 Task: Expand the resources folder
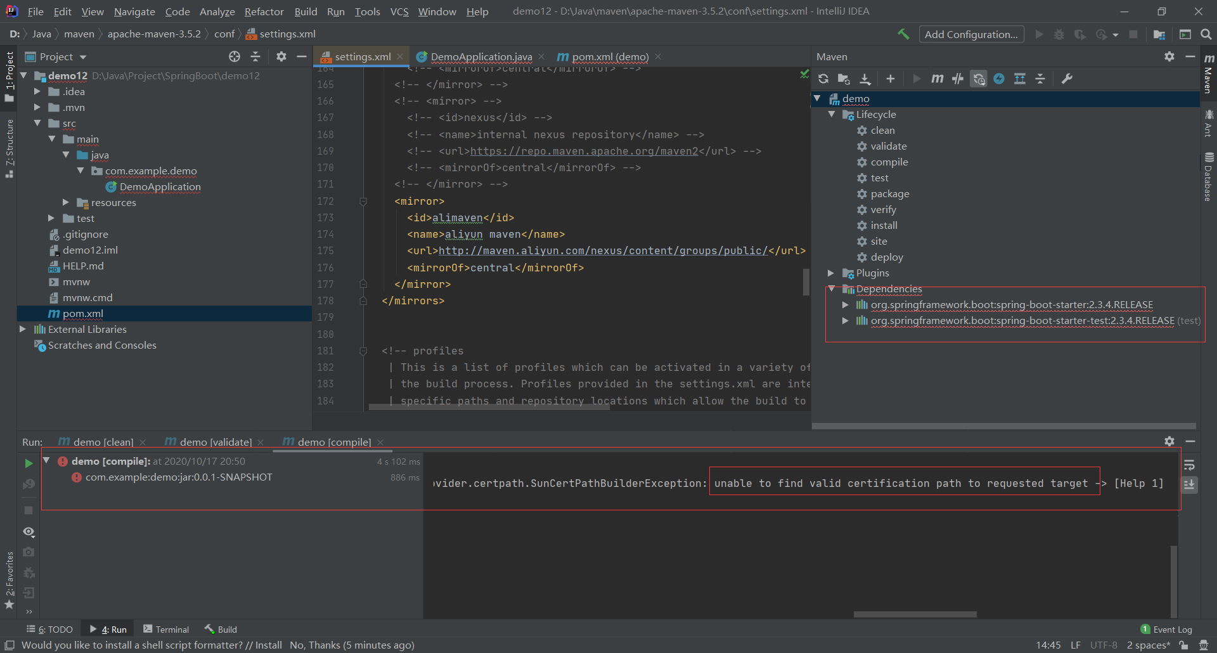coord(65,202)
